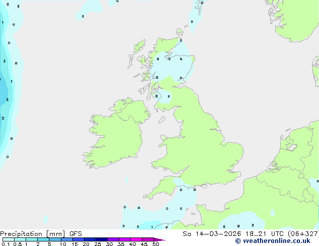The height and width of the screenshot is (246, 319).
Task: Pick the 15–20 mm legend swatch
Action: pyautogui.click(x=78, y=239)
